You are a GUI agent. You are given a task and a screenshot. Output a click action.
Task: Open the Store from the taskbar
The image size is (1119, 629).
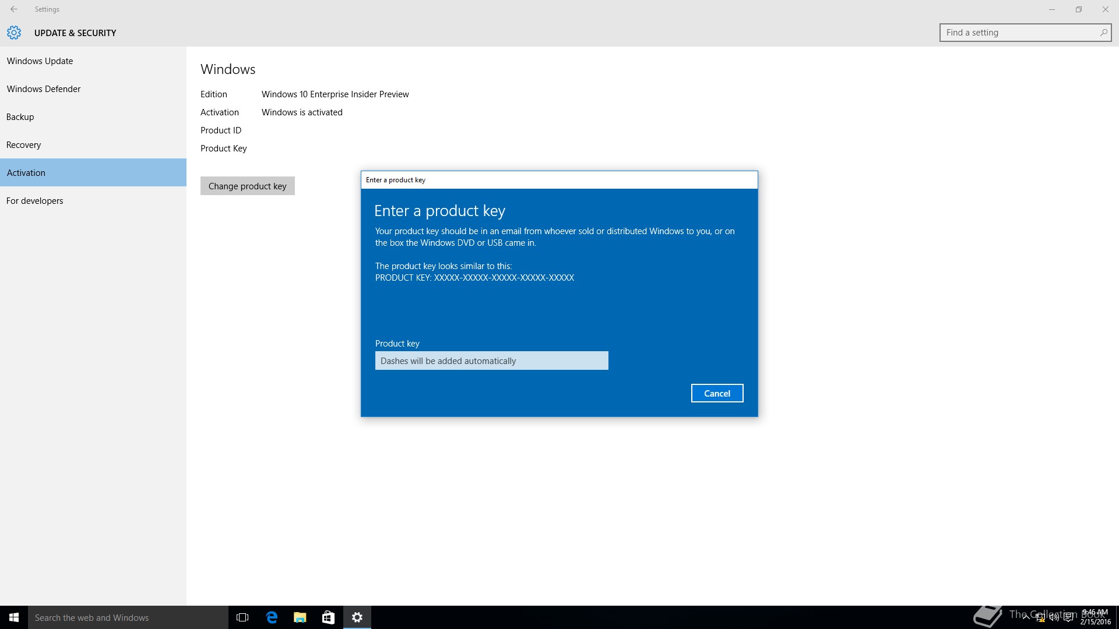329,617
